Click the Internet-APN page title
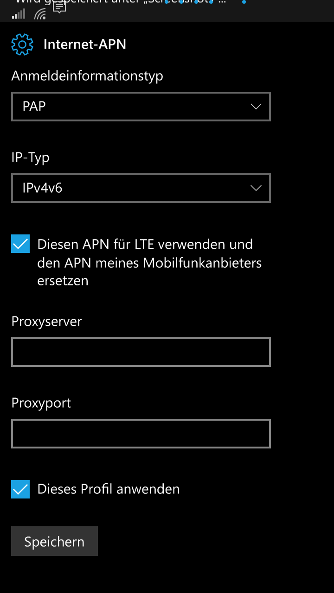The height and width of the screenshot is (593, 334). click(x=85, y=44)
